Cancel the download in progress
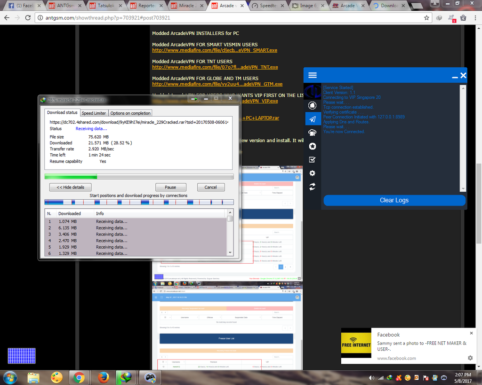Screen dimensions: 482x385 click(x=210, y=187)
